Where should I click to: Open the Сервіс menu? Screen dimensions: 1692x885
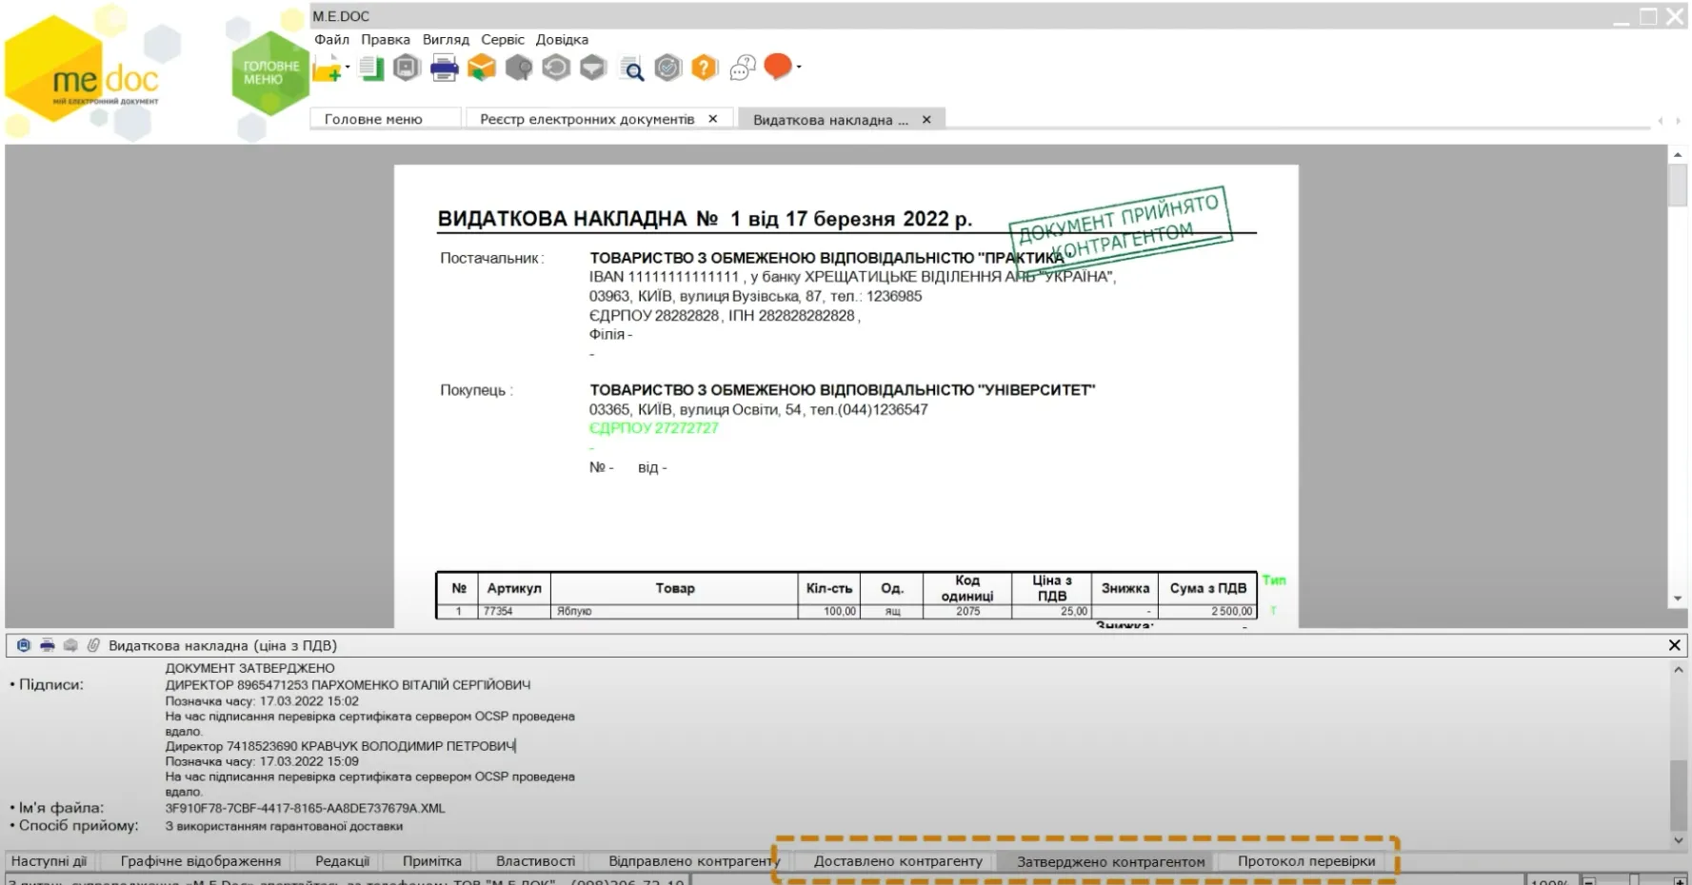click(503, 39)
